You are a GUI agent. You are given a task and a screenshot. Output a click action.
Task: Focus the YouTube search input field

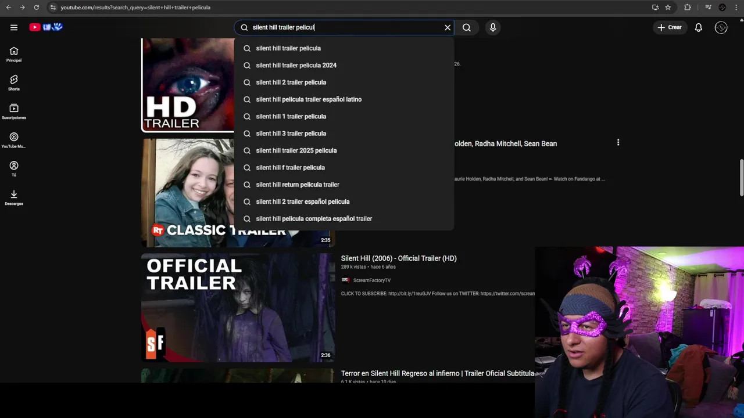pyautogui.click(x=345, y=27)
